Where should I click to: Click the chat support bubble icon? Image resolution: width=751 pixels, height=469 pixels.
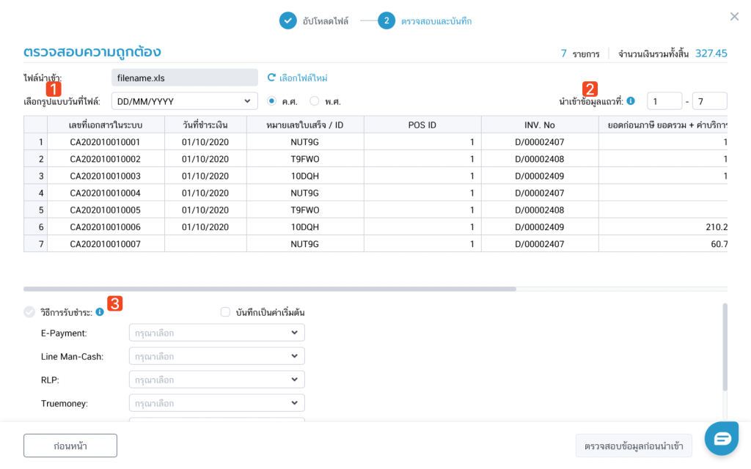(722, 438)
